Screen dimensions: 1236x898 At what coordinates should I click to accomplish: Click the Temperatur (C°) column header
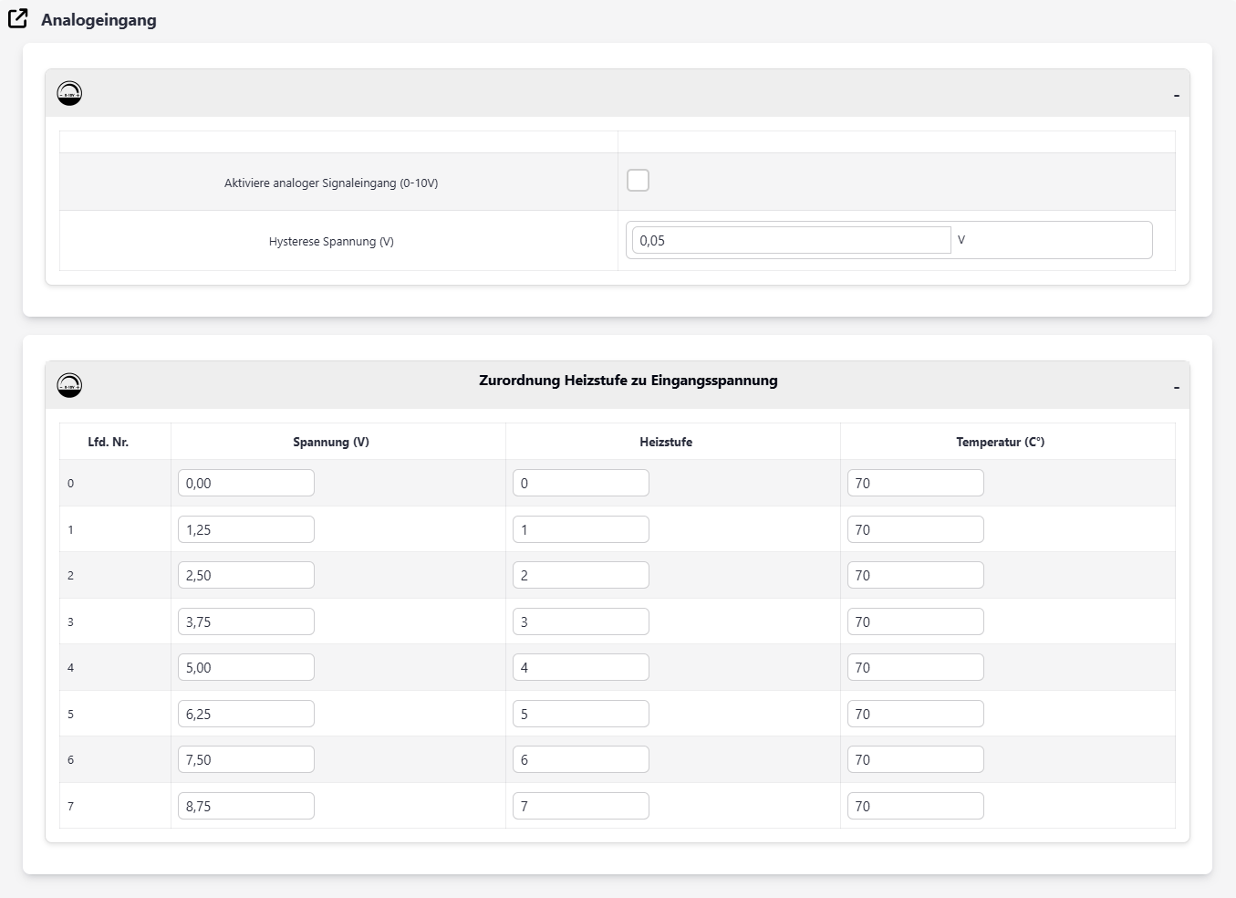1000,442
